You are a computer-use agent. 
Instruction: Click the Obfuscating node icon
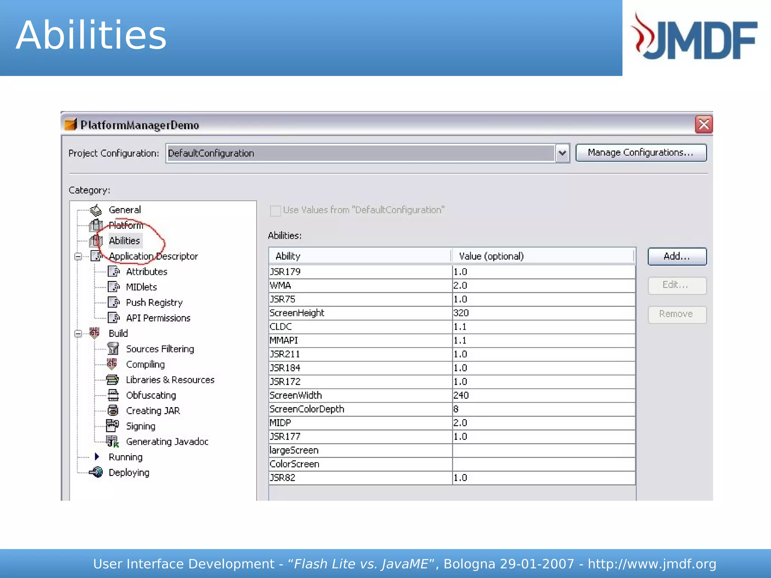click(113, 395)
